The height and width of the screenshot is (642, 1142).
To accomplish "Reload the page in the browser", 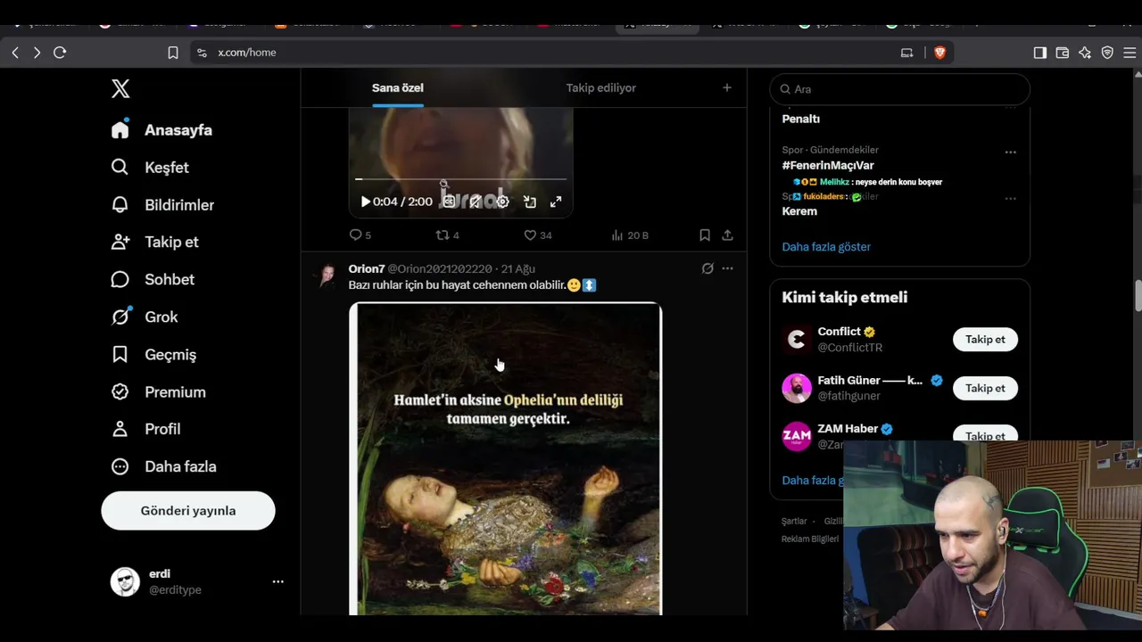I will [60, 53].
